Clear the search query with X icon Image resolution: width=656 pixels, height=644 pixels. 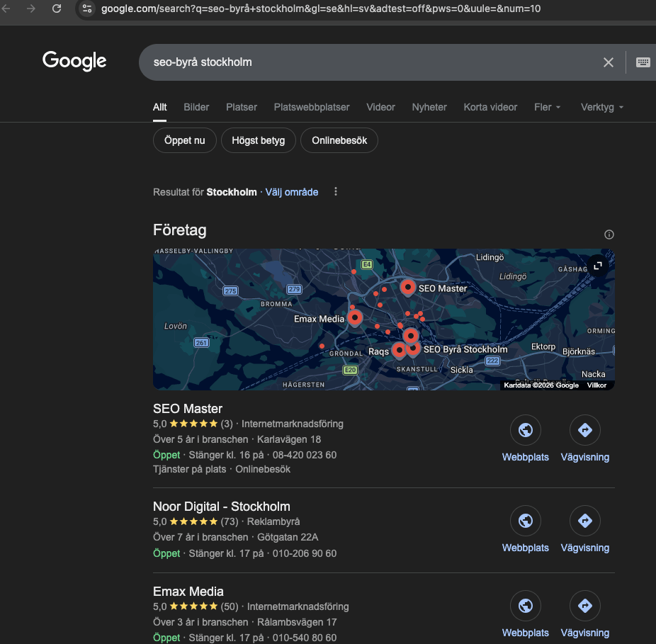point(609,62)
